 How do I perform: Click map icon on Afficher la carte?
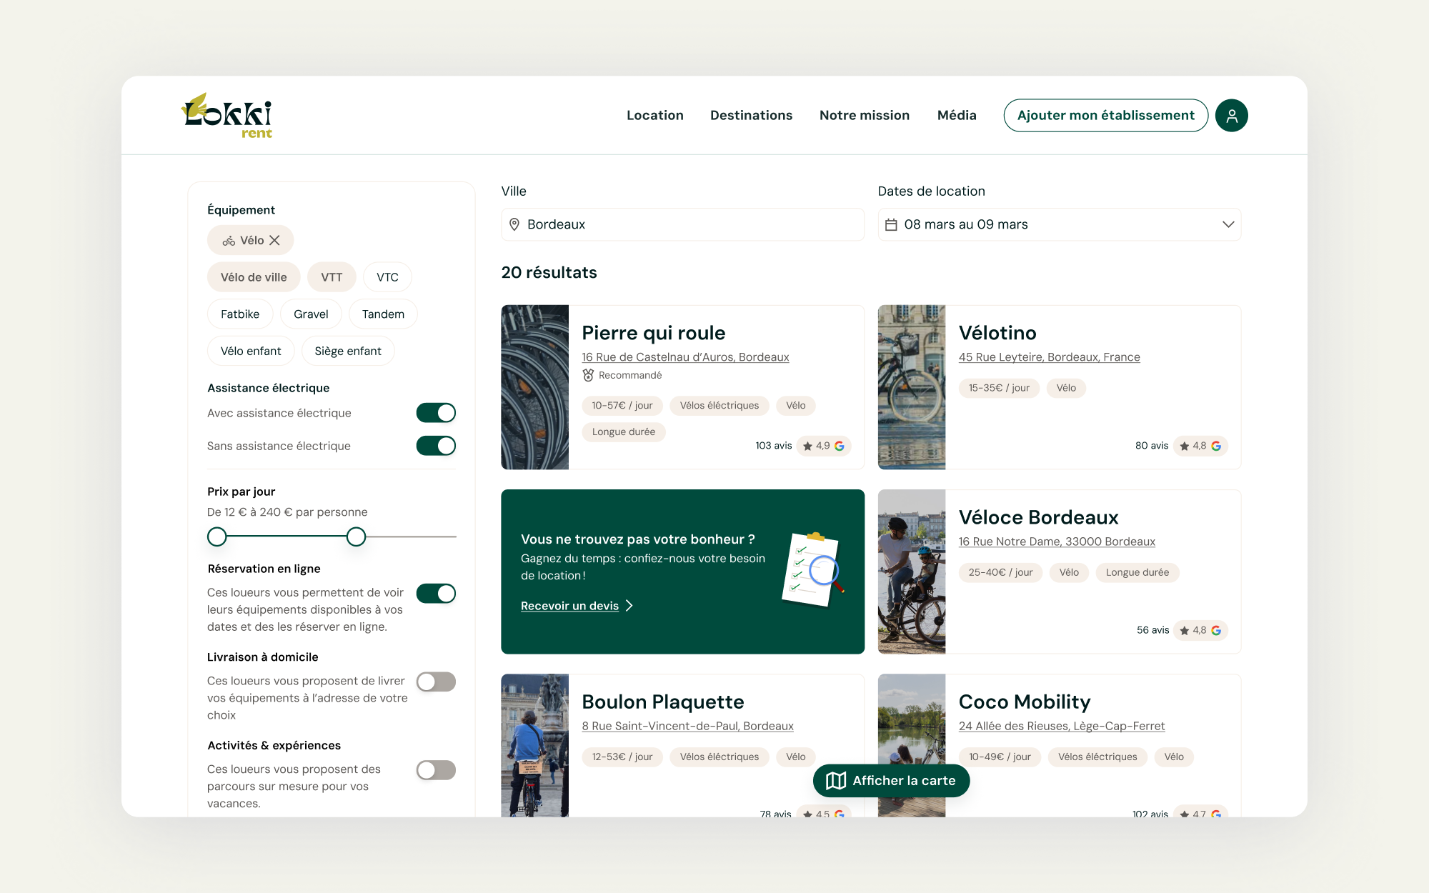click(x=835, y=781)
